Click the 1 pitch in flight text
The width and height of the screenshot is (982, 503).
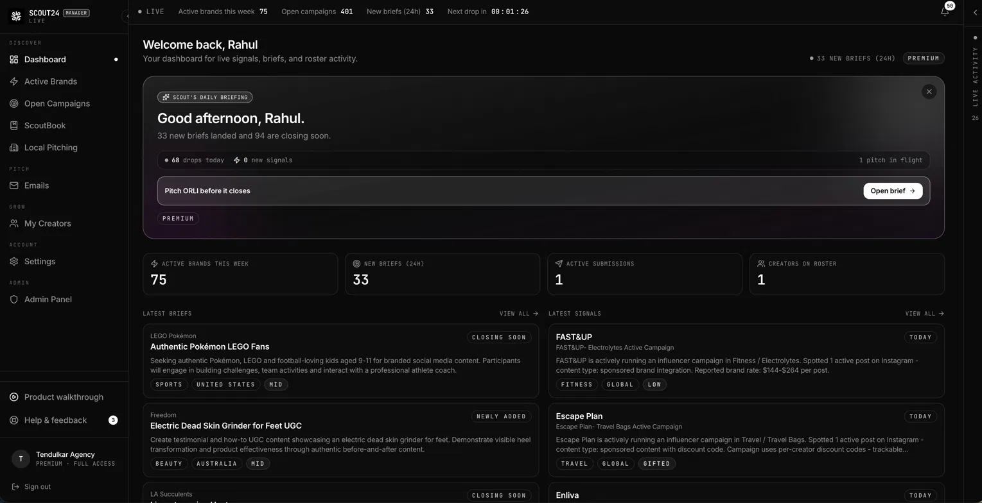click(890, 160)
